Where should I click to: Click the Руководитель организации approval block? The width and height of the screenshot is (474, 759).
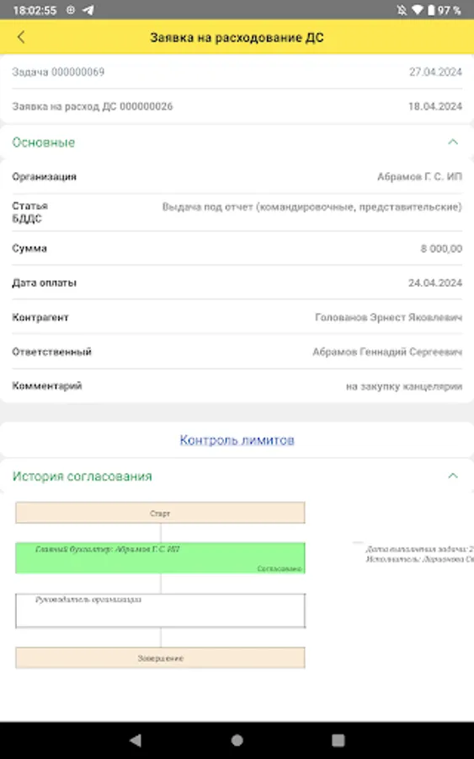(x=160, y=611)
